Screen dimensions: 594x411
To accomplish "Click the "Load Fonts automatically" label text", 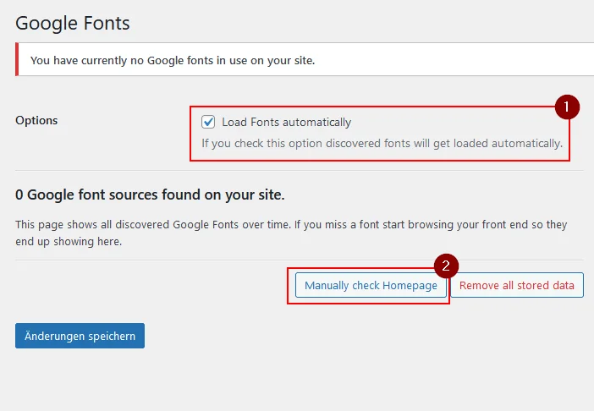I will click(286, 123).
